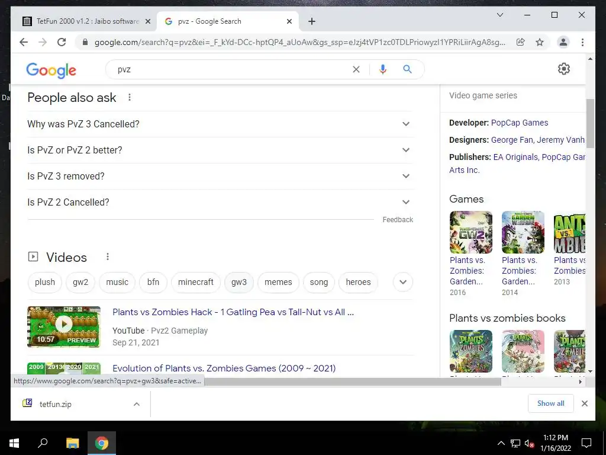Open People also ask options menu
606x455 pixels.
pos(130,98)
